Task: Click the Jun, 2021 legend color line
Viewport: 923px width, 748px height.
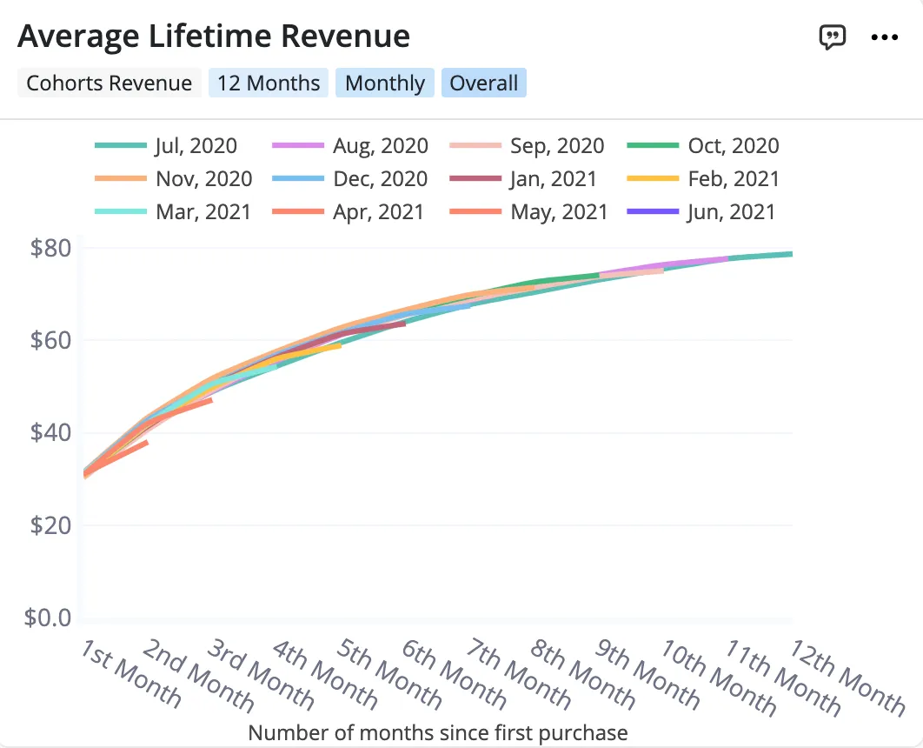Action: point(653,211)
